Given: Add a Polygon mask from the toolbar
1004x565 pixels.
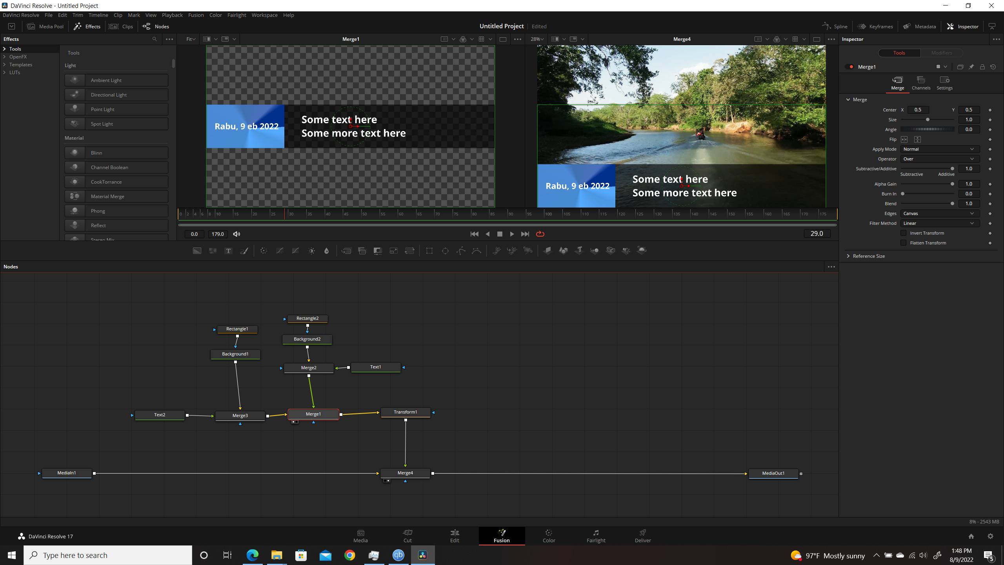Looking at the screenshot, I should (461, 251).
